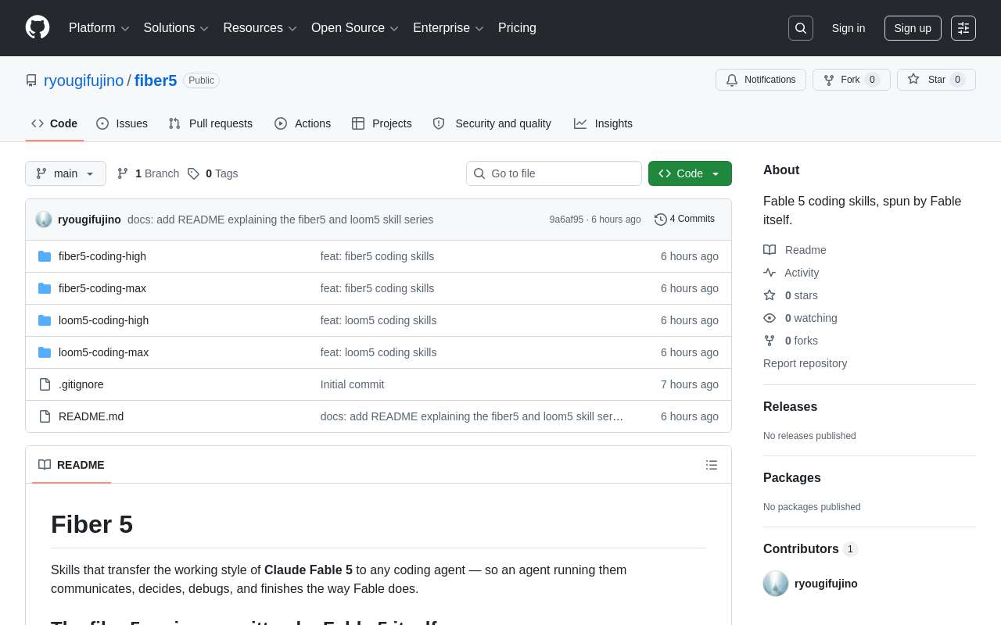
Task: Switch to the Insights tab
Action: (x=603, y=123)
